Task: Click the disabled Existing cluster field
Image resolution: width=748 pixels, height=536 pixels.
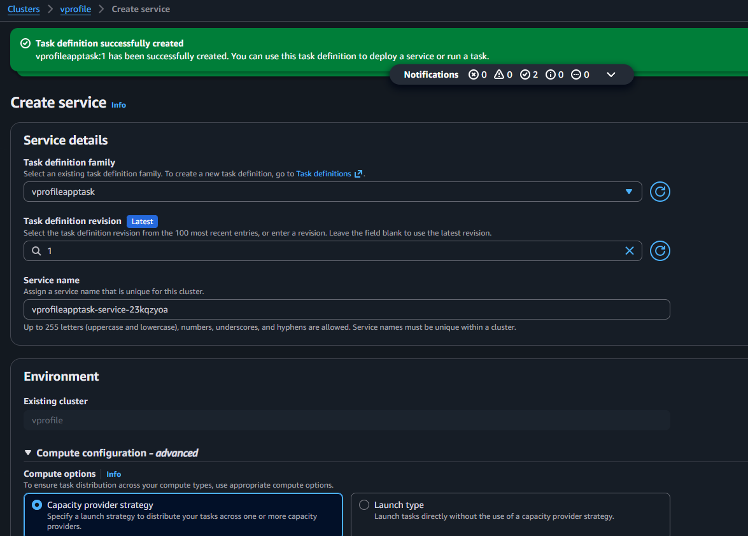Action: [347, 420]
